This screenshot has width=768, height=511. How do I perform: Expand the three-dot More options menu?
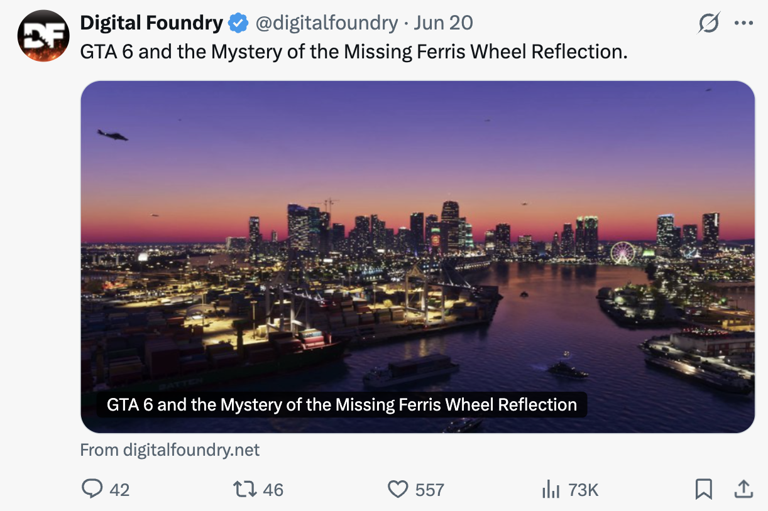pos(743,24)
